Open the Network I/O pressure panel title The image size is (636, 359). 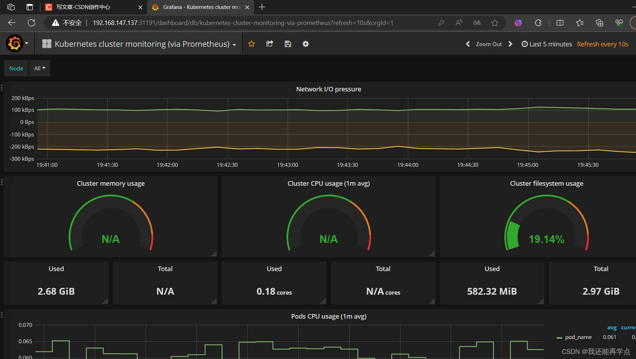[x=329, y=89]
